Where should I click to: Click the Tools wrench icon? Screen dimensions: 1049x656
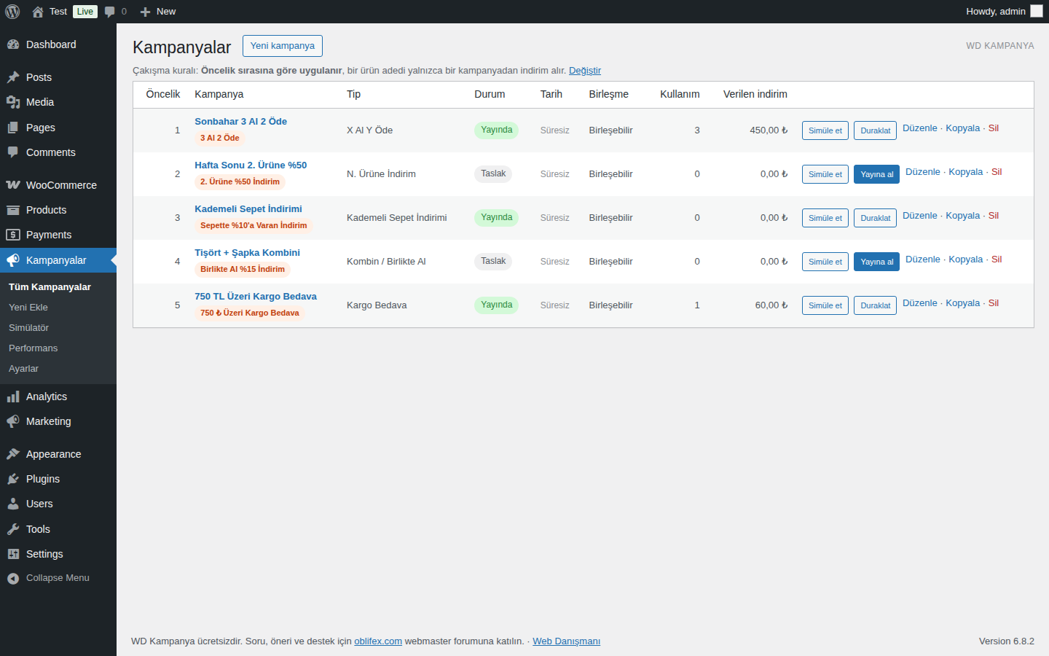click(13, 529)
